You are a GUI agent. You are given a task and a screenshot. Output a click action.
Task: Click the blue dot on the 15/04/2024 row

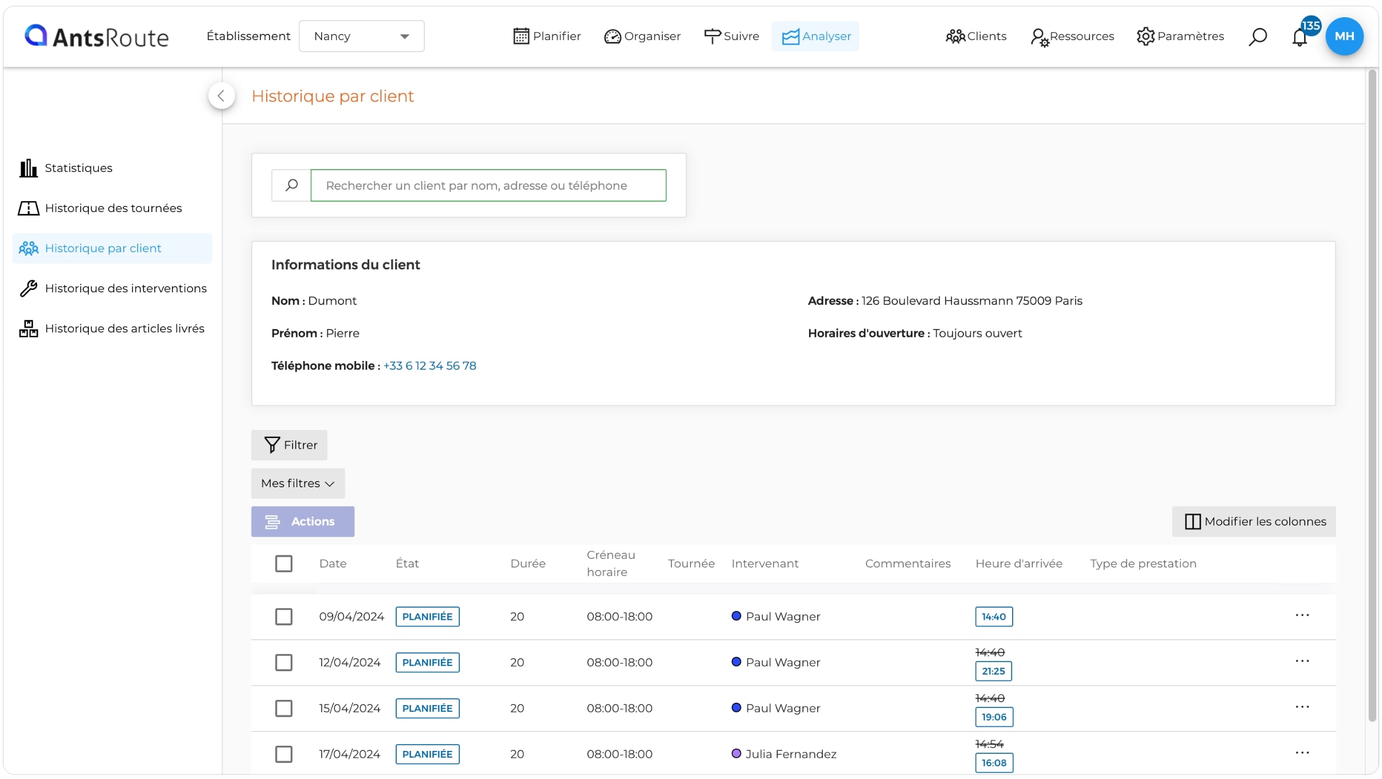pyautogui.click(x=736, y=708)
